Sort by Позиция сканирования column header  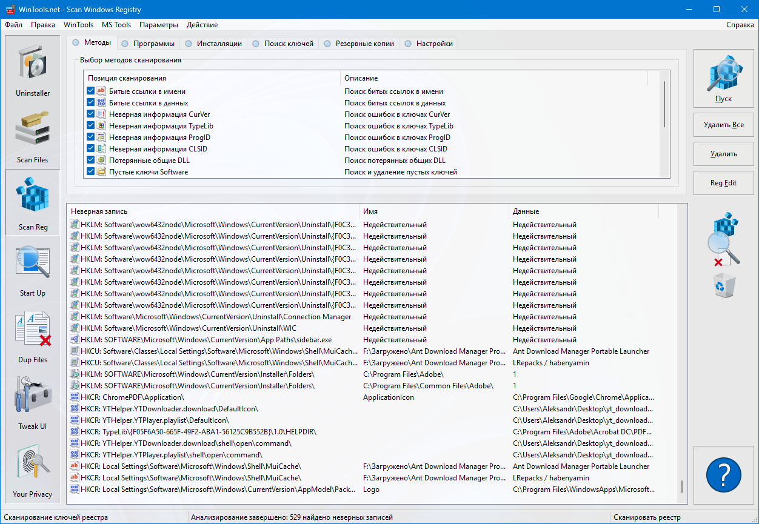212,78
